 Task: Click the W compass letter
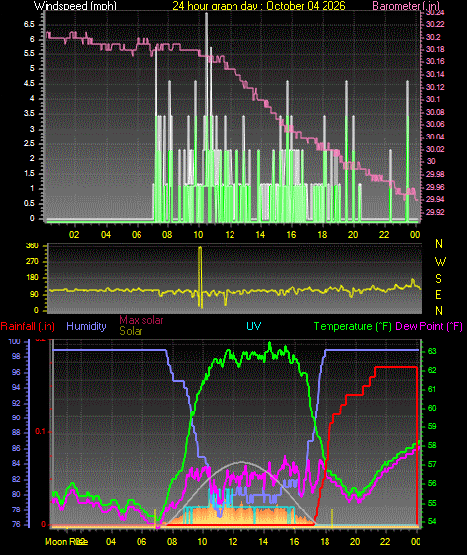[440, 262]
